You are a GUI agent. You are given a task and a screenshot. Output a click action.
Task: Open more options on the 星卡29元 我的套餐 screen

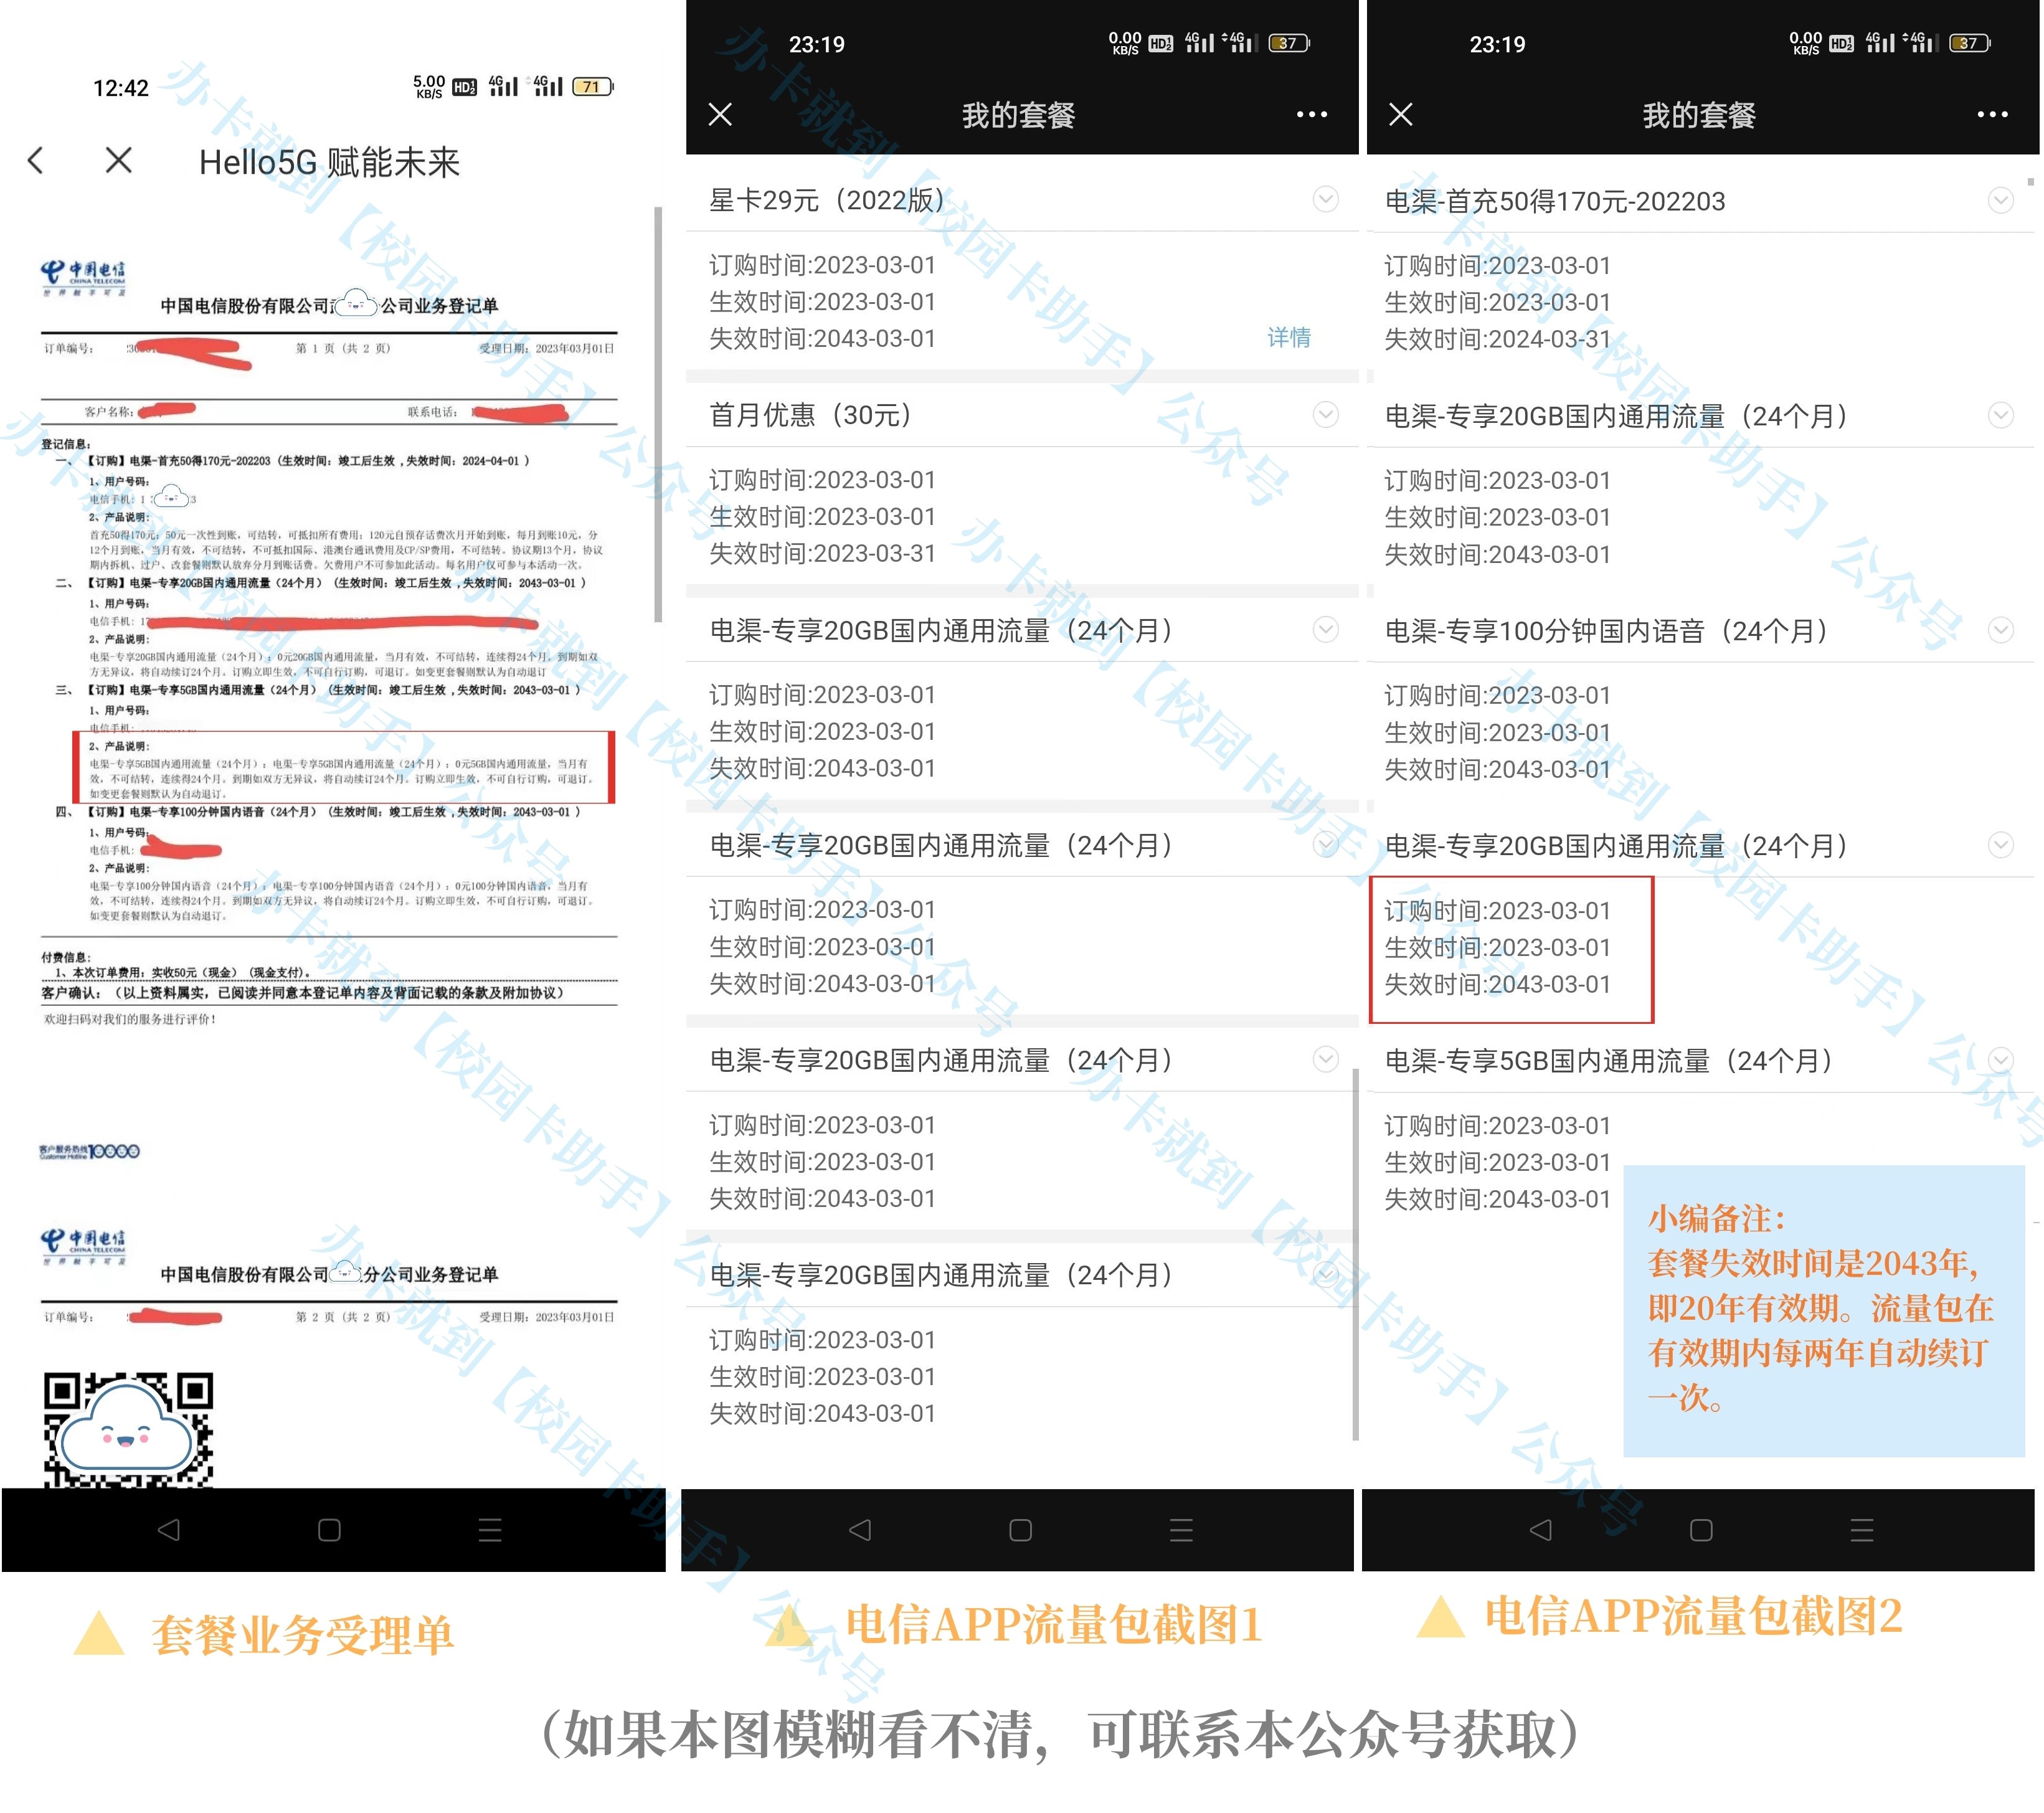(1311, 114)
